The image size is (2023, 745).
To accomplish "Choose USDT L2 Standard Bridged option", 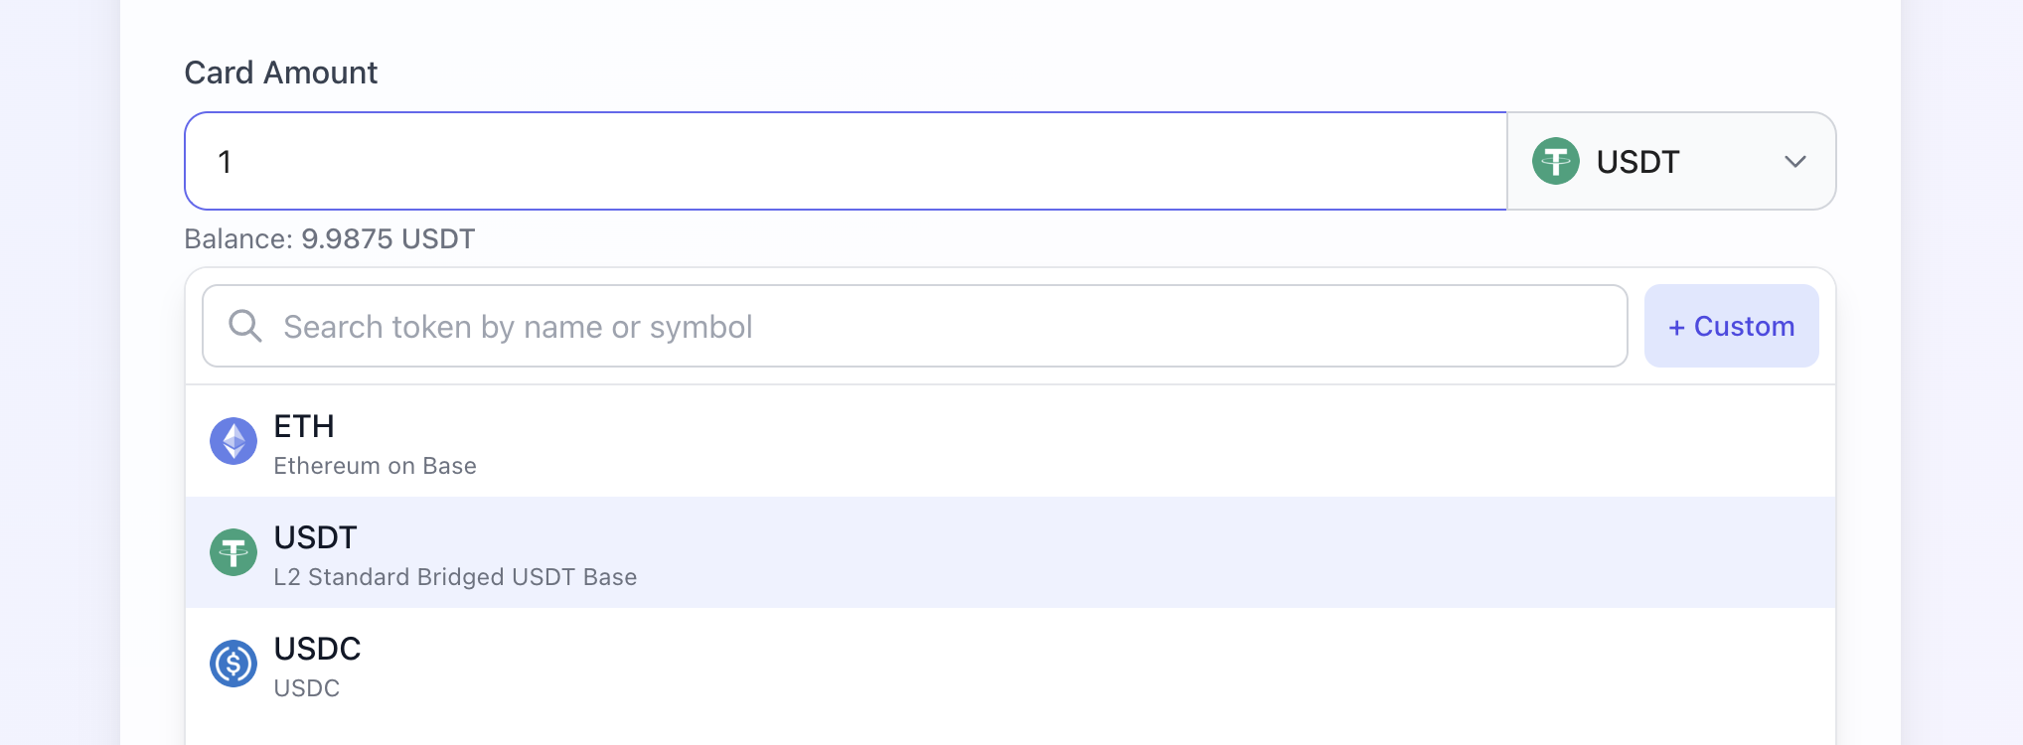I will [x=1010, y=552].
